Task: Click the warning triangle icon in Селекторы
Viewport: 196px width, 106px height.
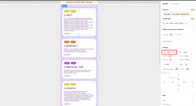Action: tap(186, 23)
